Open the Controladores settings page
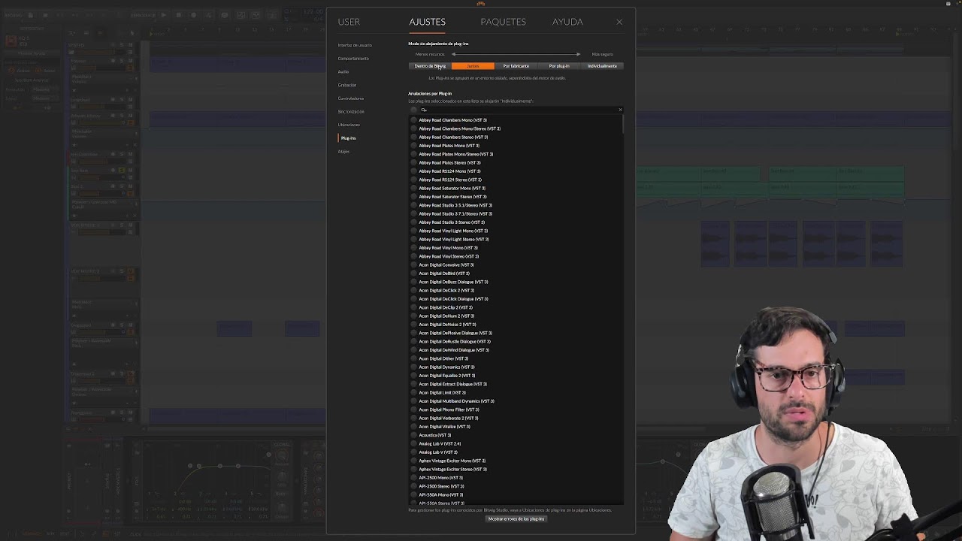Screen dimensions: 962x541 tap(351, 98)
